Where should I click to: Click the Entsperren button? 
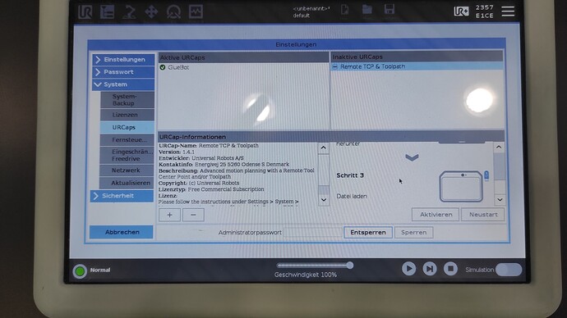[368, 233]
